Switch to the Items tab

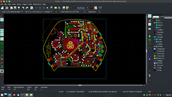click(x=162, y=17)
